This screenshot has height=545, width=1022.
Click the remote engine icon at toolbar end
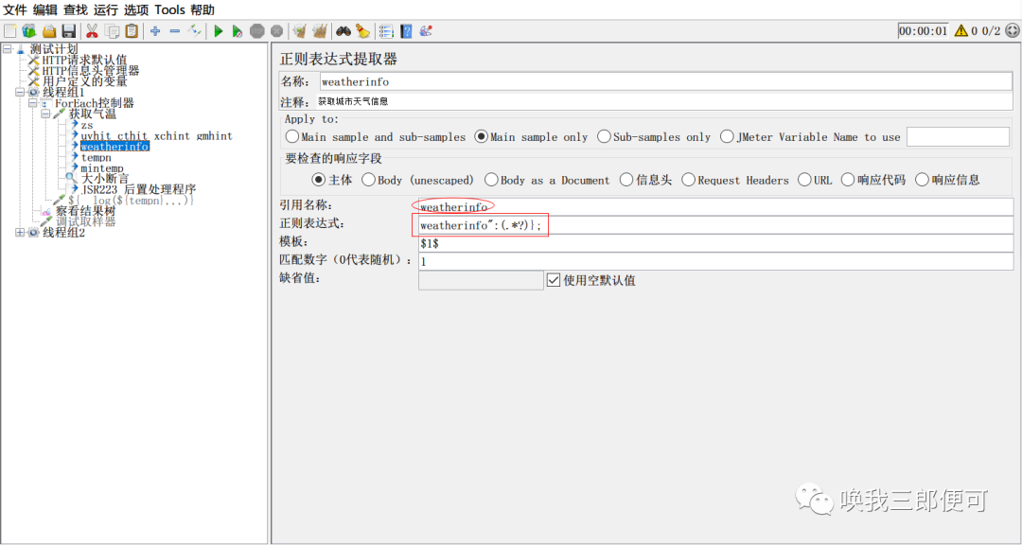point(1011,30)
